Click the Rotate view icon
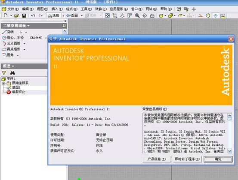This screenshot has height=180, width=238. coord(145,15)
